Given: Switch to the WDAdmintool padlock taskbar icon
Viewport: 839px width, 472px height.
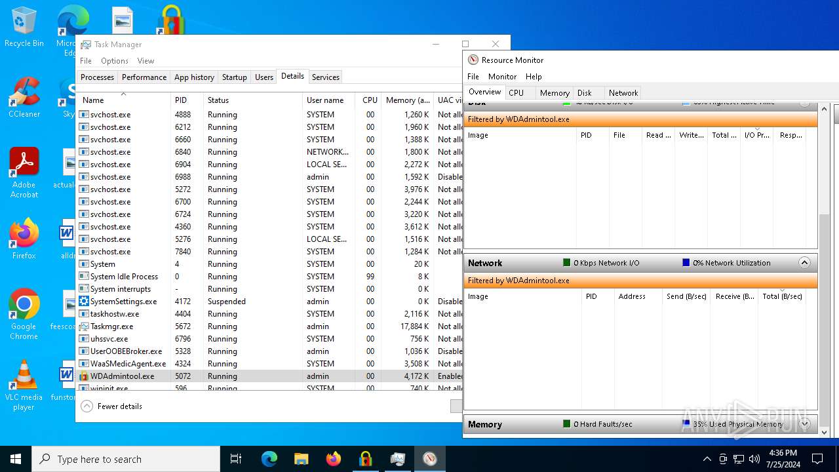Looking at the screenshot, I should (365, 459).
